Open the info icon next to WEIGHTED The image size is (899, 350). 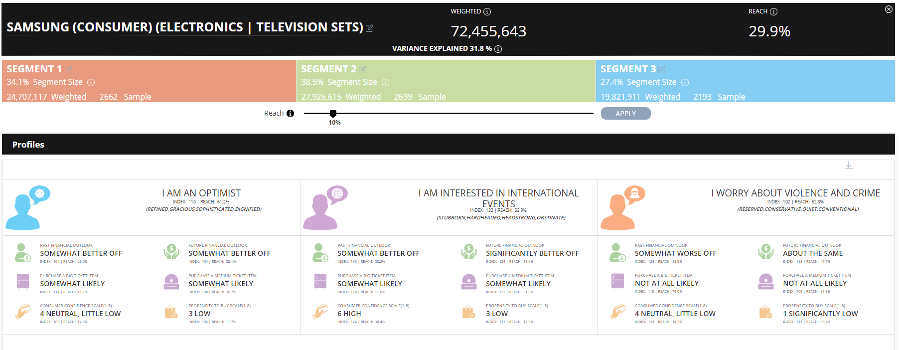click(487, 11)
